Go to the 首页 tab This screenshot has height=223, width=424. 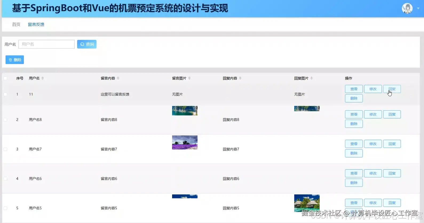point(16,24)
